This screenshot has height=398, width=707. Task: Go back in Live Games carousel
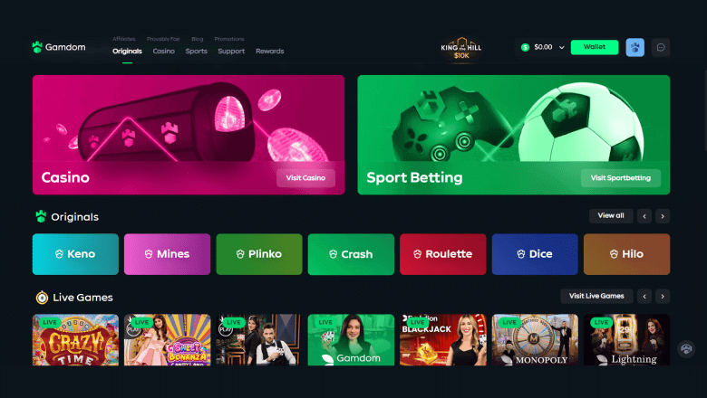pyautogui.click(x=644, y=297)
